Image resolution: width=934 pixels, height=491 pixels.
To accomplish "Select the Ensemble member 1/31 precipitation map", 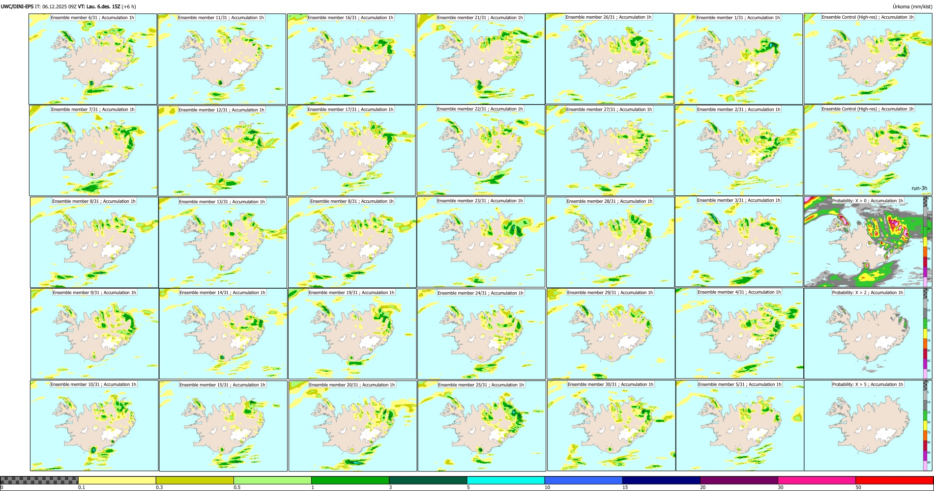I will 739,59.
